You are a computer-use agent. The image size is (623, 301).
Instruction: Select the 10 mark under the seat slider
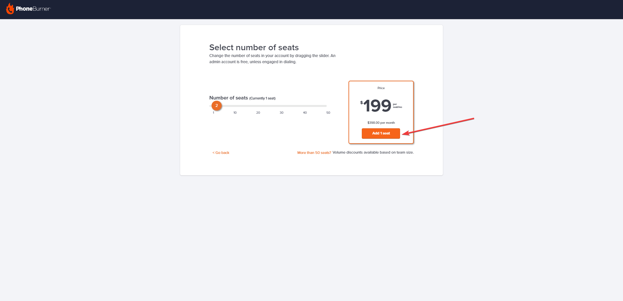click(x=235, y=113)
